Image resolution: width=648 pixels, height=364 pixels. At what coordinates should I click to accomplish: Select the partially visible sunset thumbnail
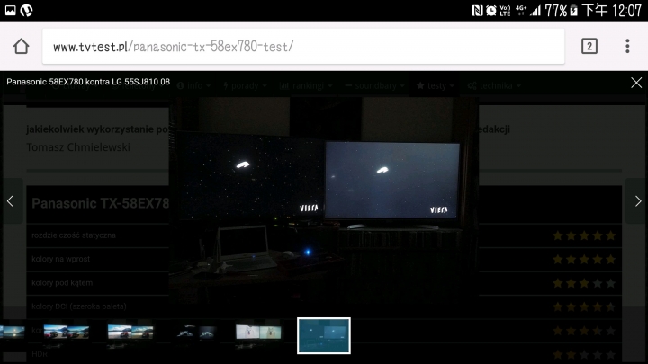[13, 332]
